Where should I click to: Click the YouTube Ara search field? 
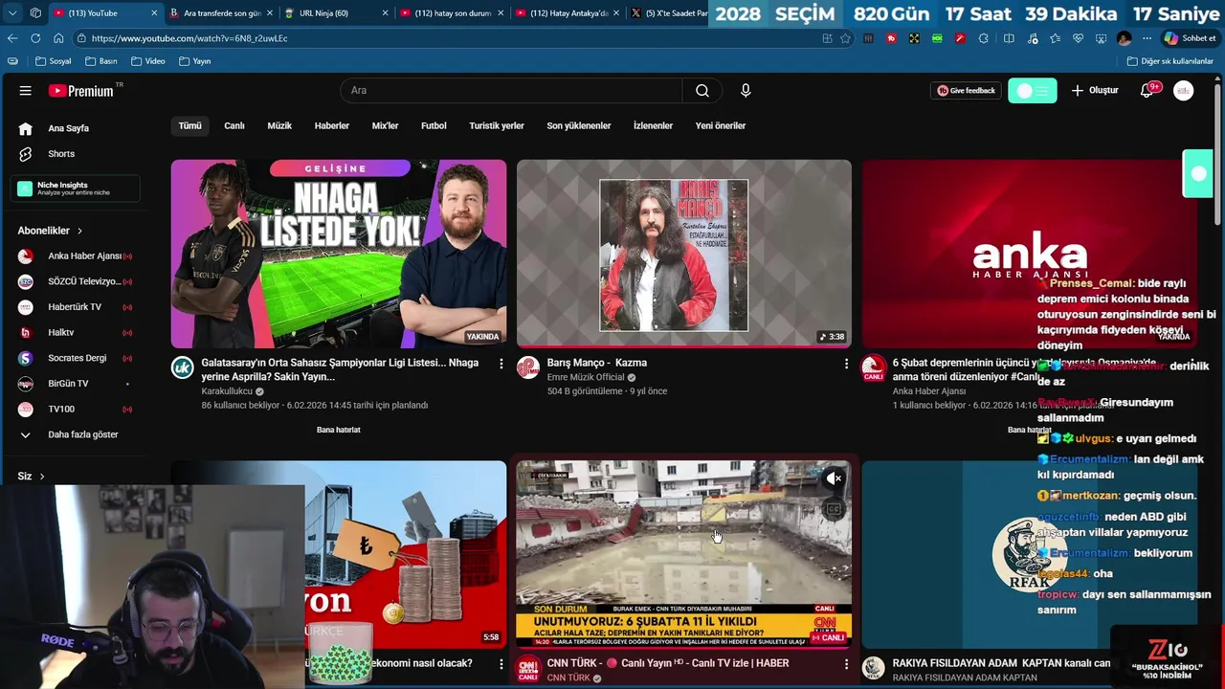coord(511,91)
